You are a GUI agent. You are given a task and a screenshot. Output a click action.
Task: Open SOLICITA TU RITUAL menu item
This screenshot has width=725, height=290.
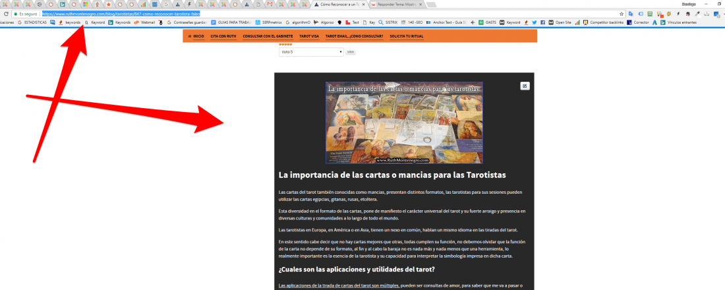point(407,36)
